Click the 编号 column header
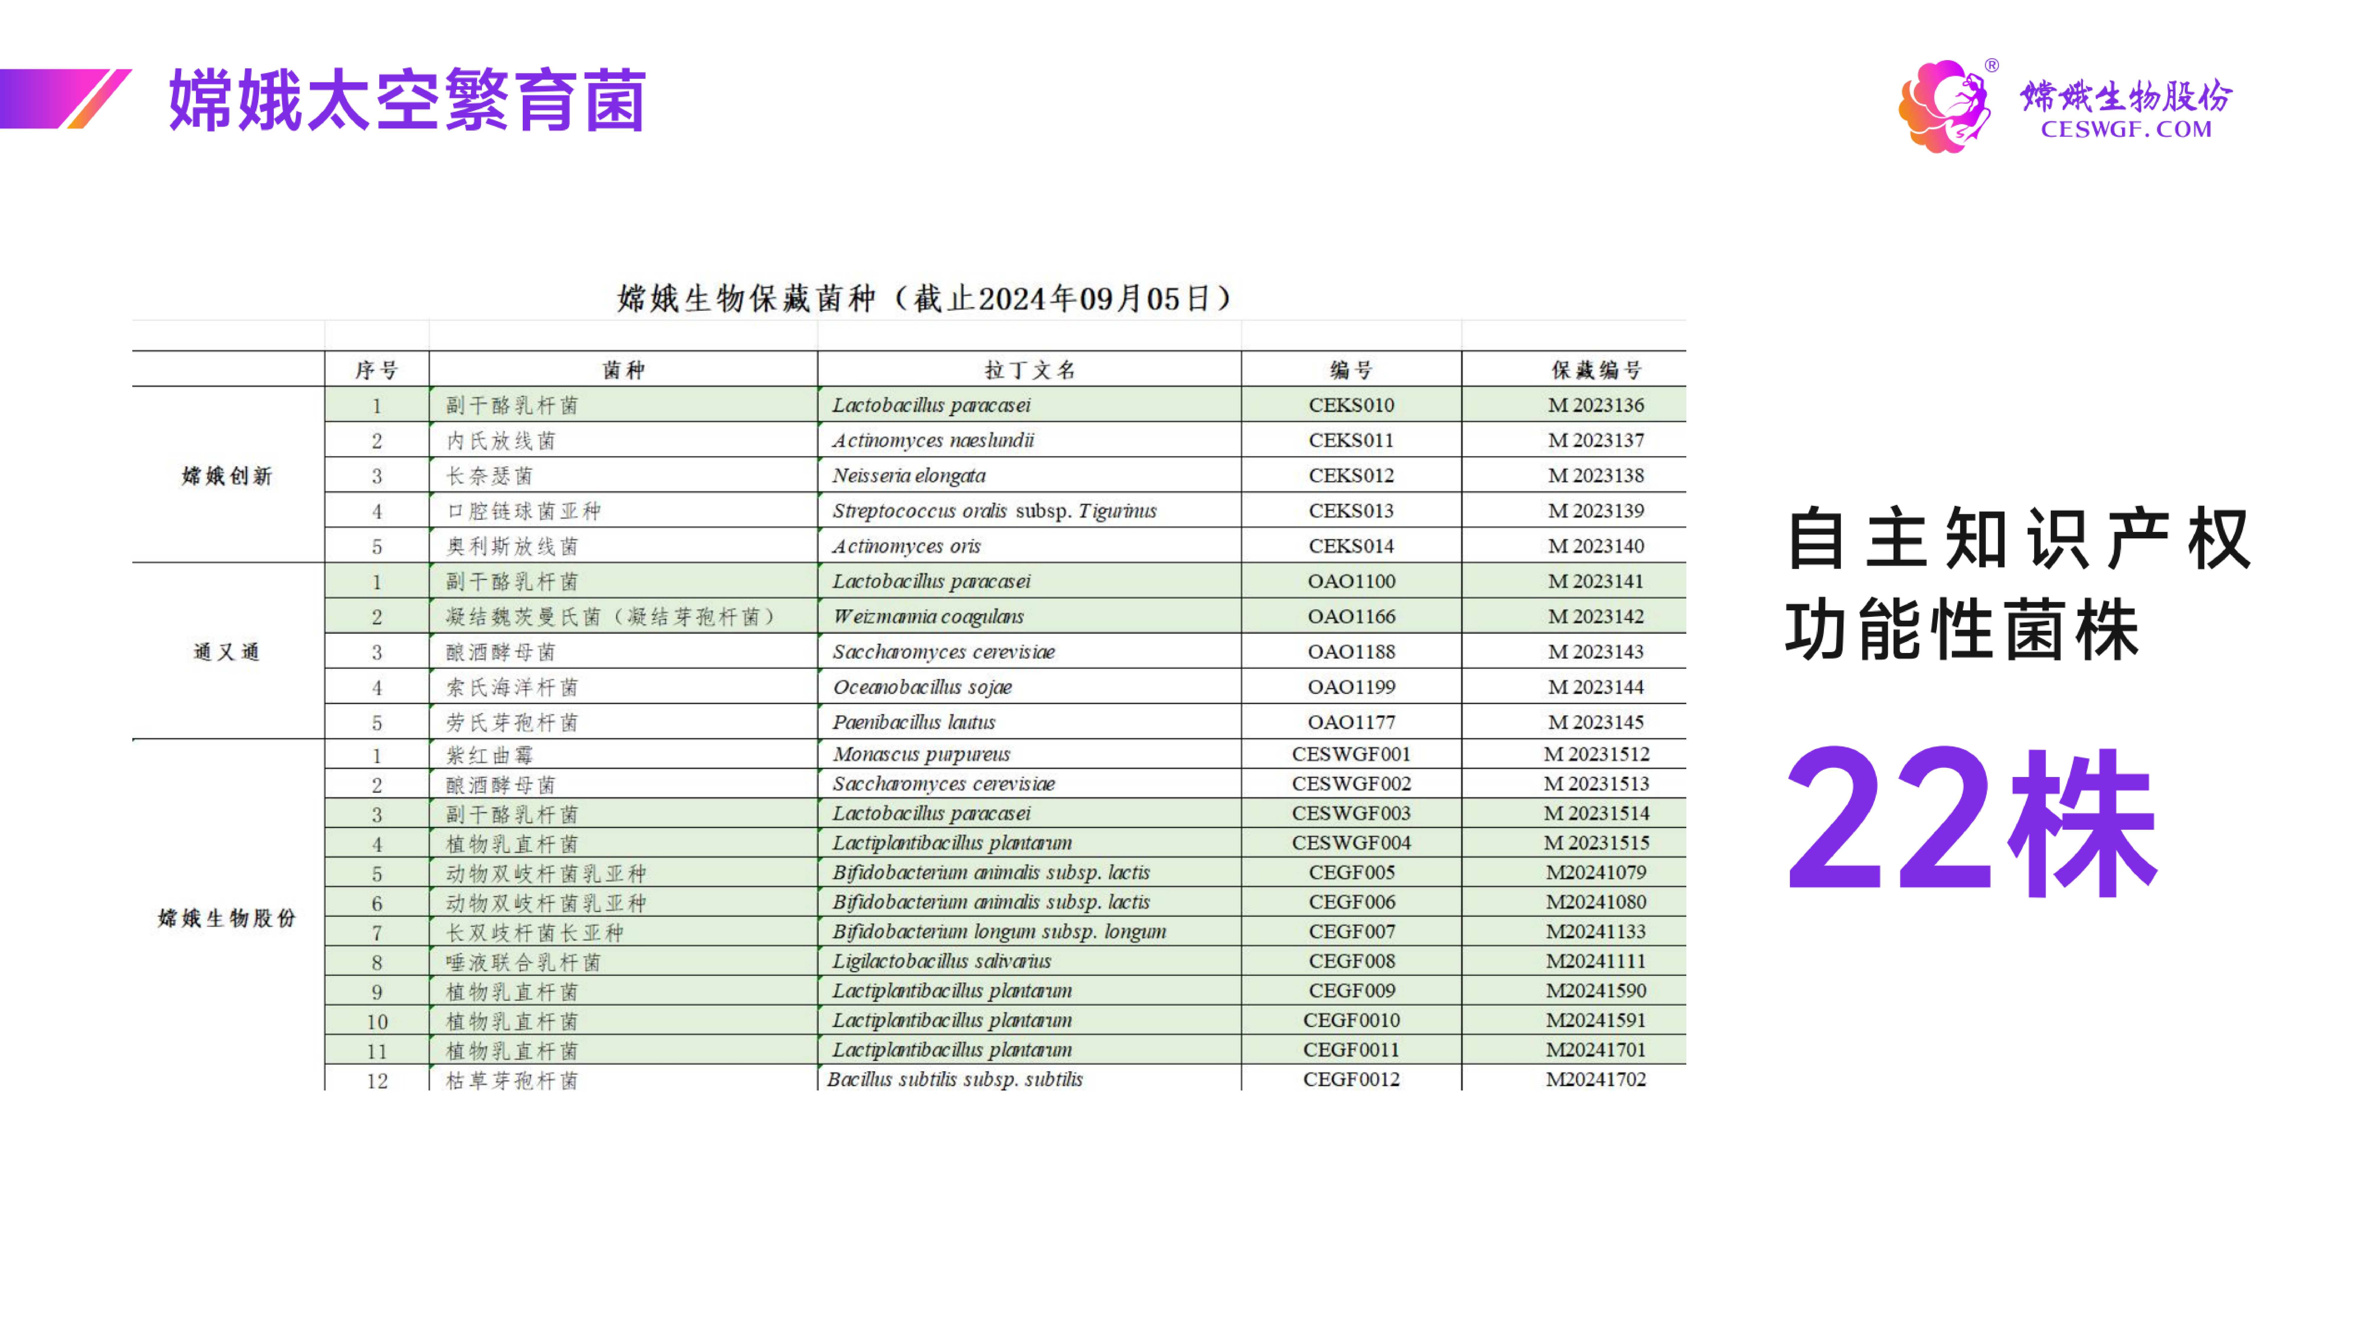 coord(1351,369)
